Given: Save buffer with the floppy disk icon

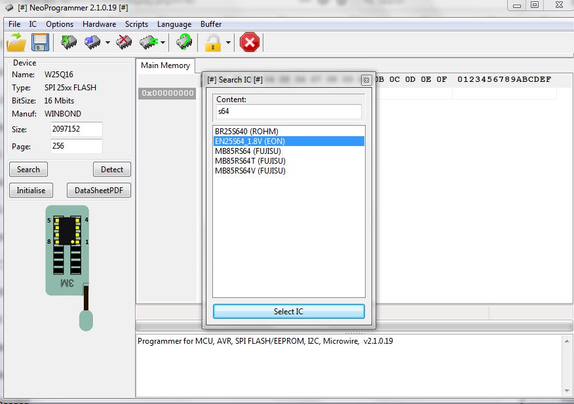Looking at the screenshot, I should tap(40, 43).
